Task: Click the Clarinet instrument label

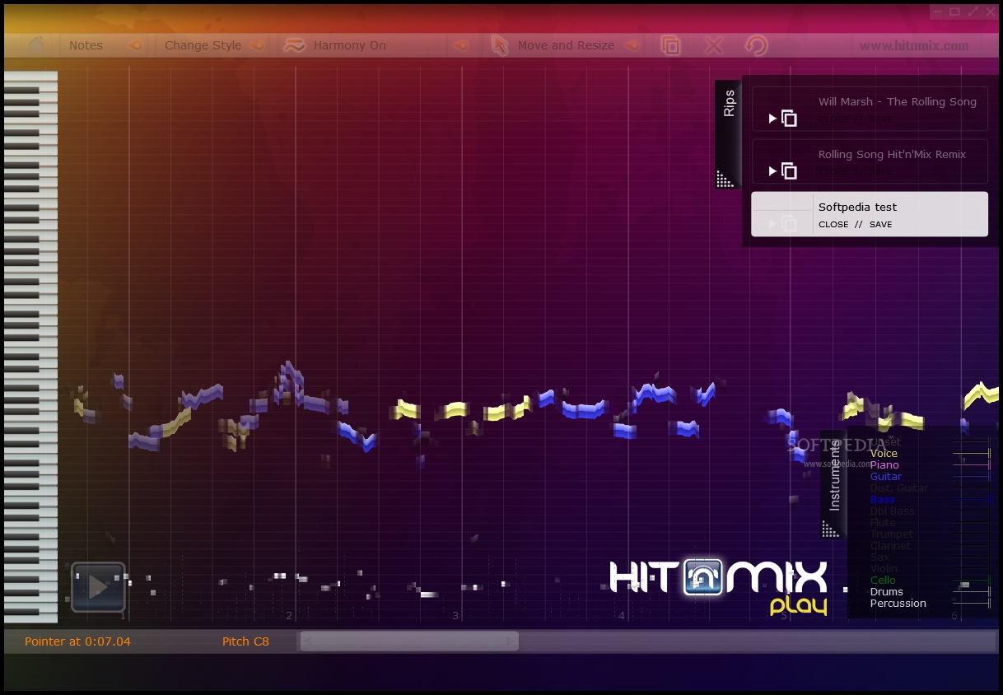Action: coord(889,546)
